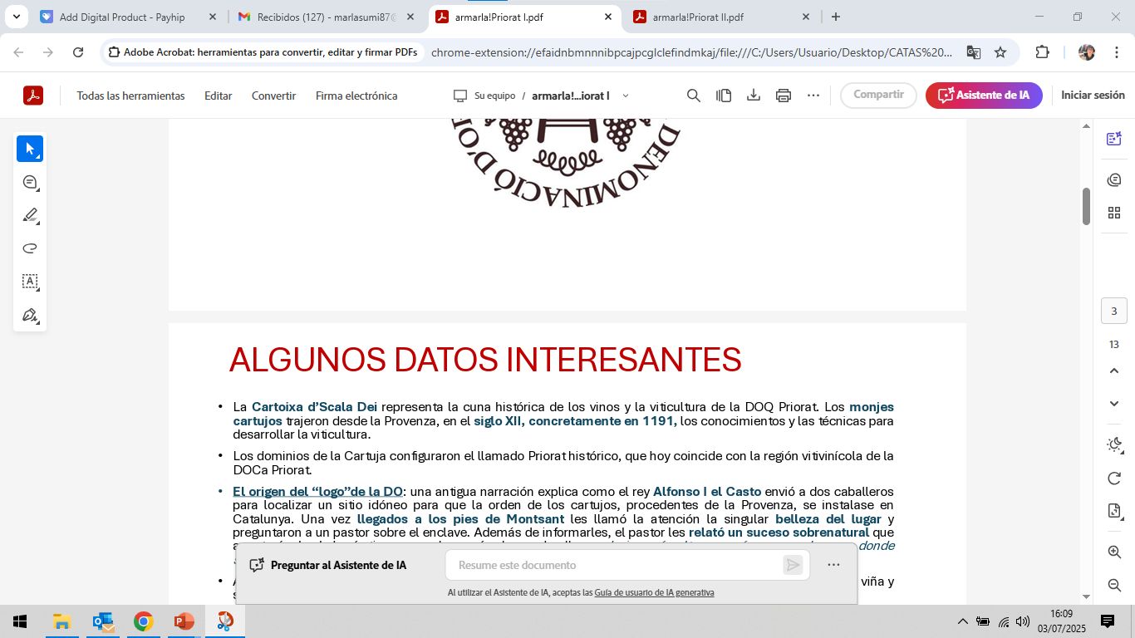This screenshot has height=638, width=1135.
Task: Open AI assistant bar more options
Action: click(x=833, y=565)
